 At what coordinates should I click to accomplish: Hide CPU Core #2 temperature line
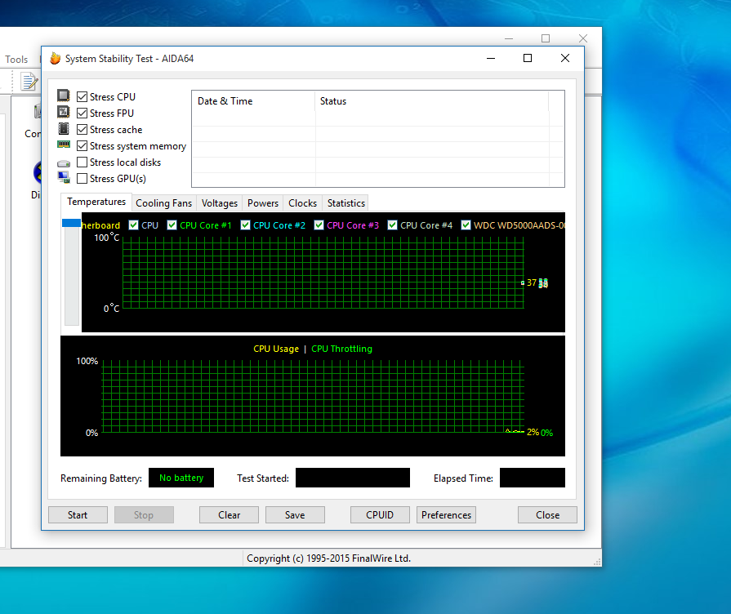pos(246,225)
